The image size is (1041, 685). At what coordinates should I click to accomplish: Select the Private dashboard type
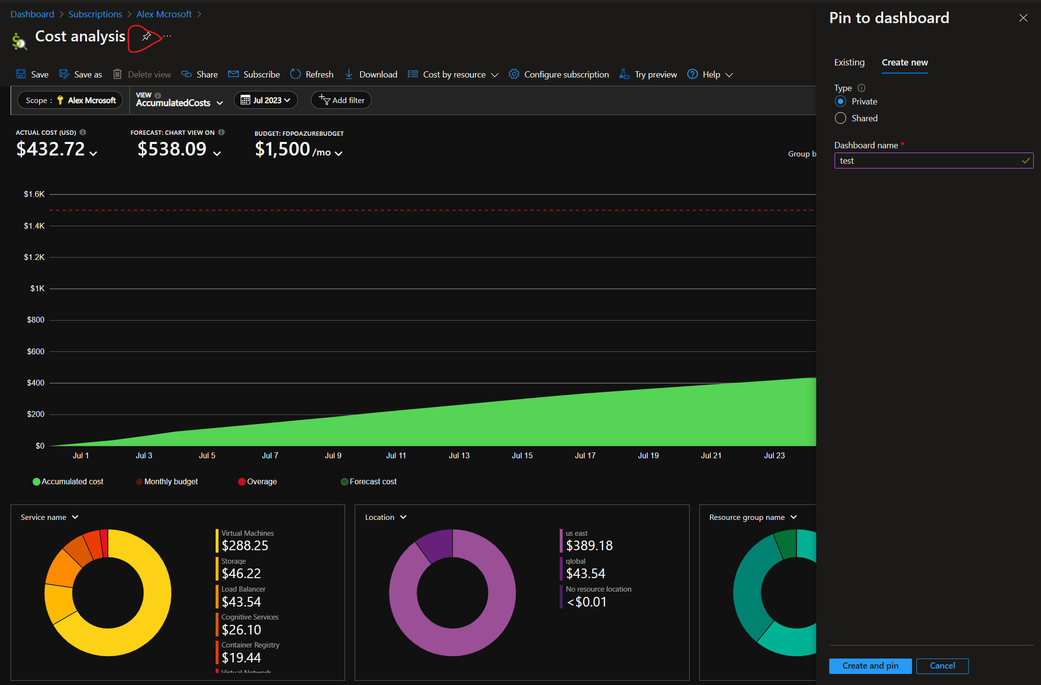click(x=840, y=101)
